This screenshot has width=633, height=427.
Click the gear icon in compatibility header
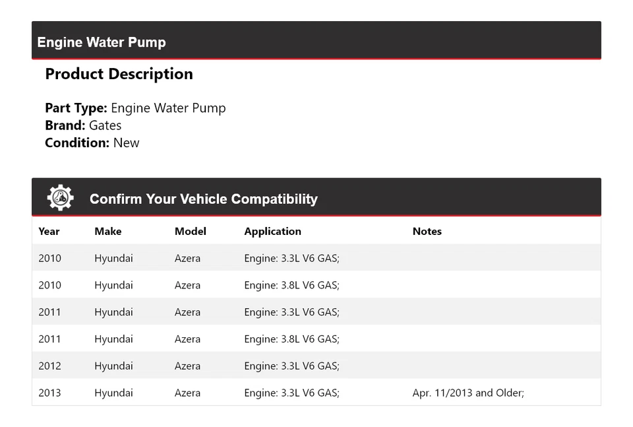[x=60, y=198]
